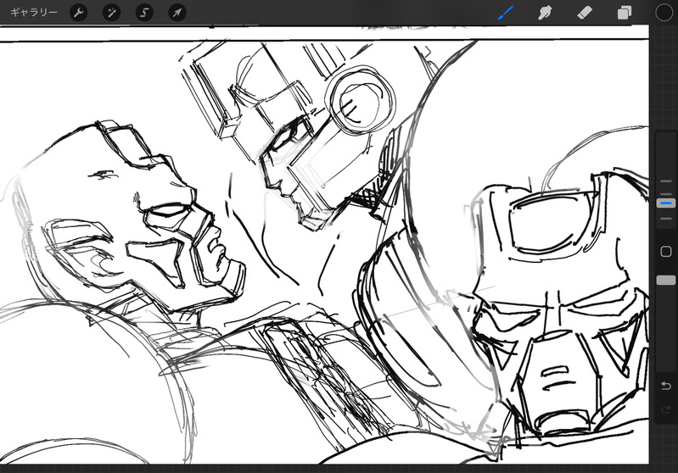The image size is (678, 473).
Task: Open the Adjustments magic wand menu
Action: [111, 13]
